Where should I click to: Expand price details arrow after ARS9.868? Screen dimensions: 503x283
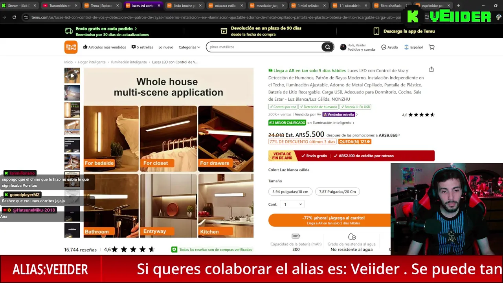399,135
